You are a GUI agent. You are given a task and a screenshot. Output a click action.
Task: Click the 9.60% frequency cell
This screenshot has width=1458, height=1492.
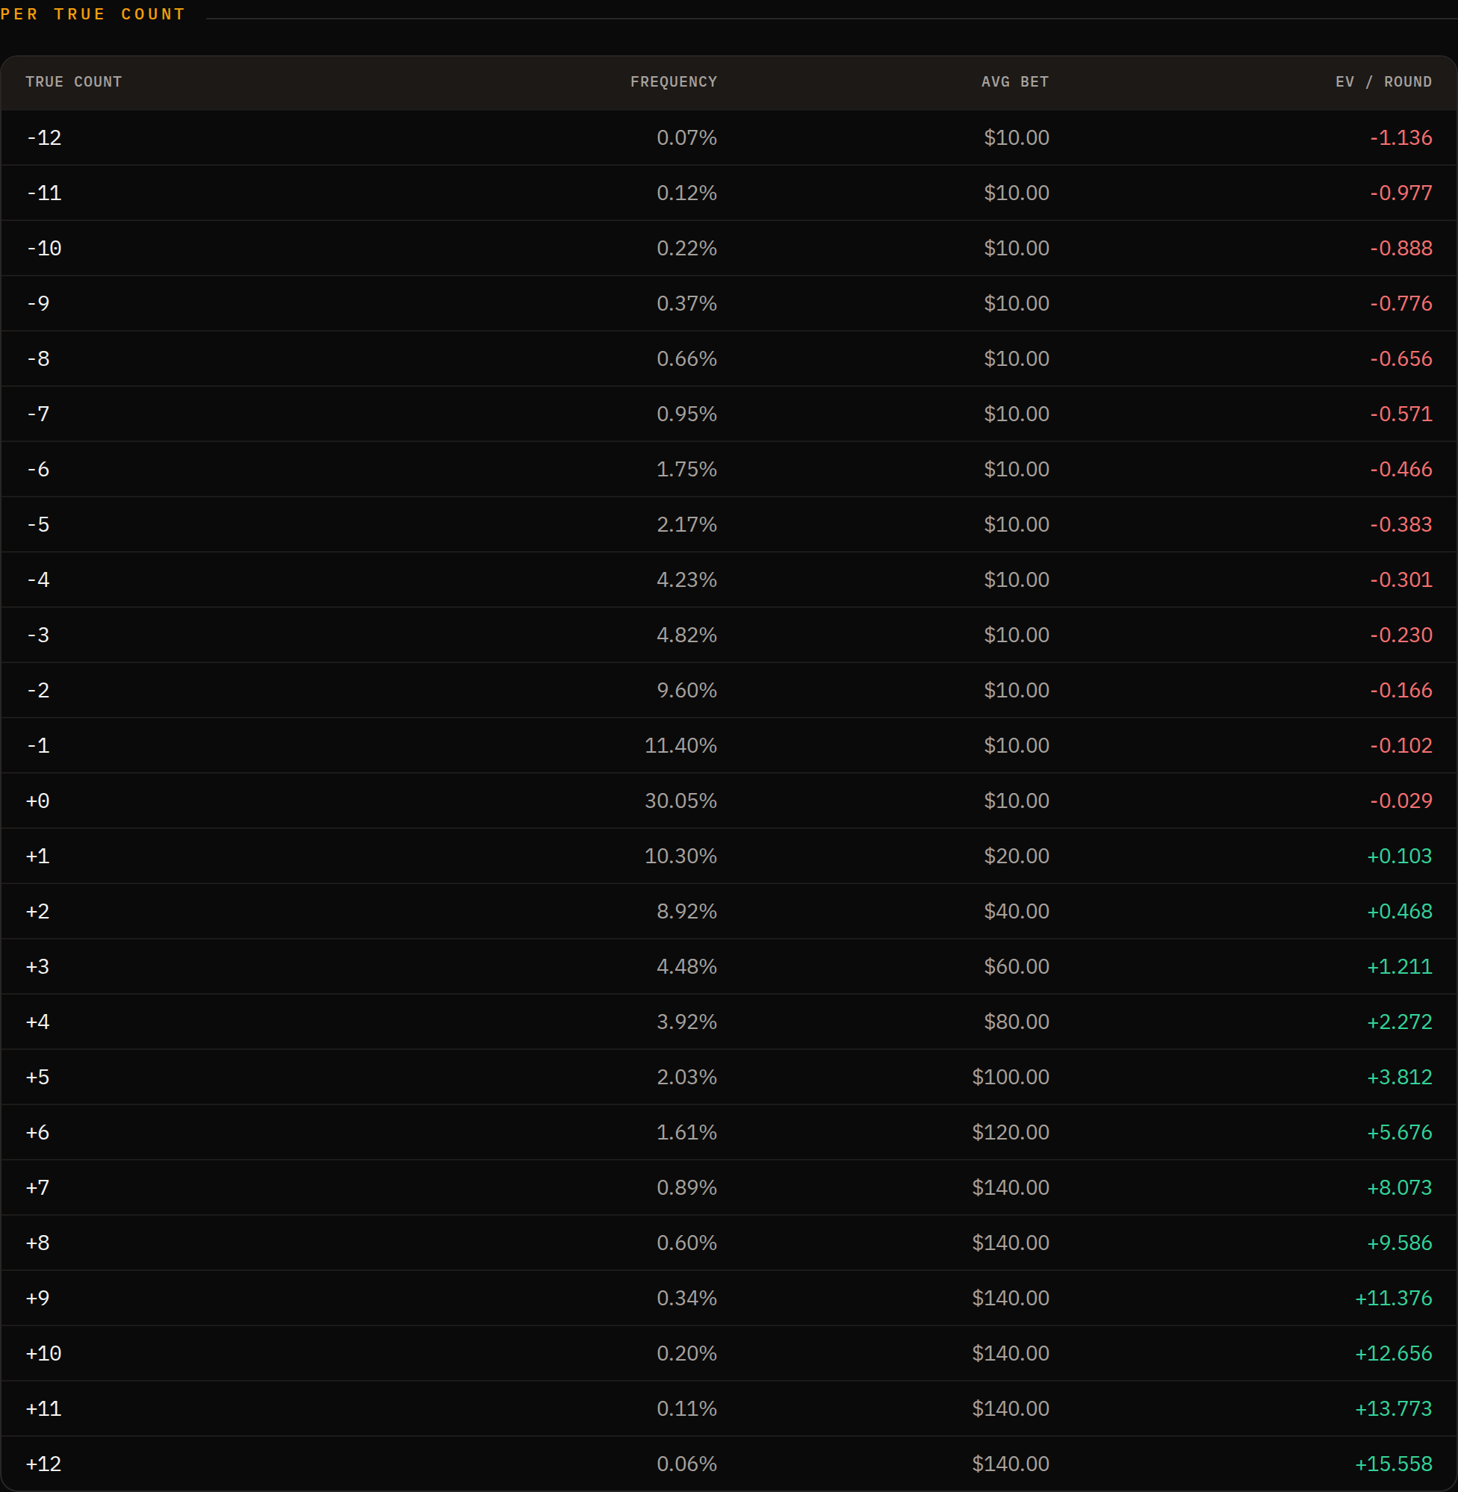687,691
